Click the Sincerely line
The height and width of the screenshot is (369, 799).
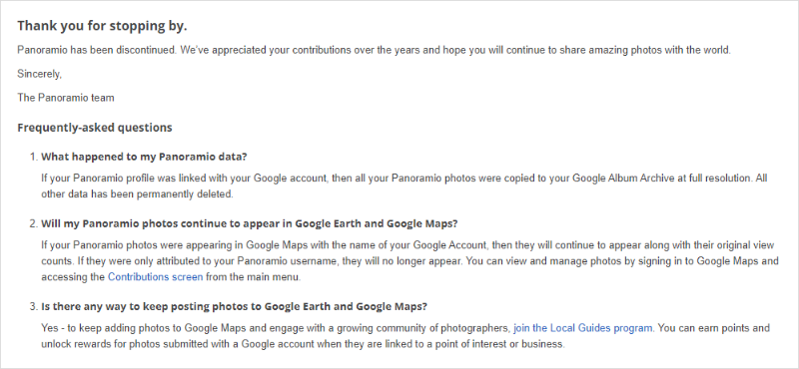click(x=40, y=74)
